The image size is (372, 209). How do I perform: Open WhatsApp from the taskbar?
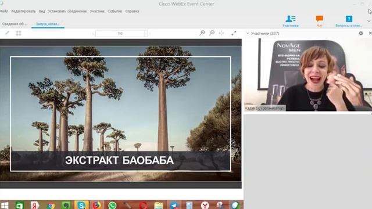(x=112, y=205)
